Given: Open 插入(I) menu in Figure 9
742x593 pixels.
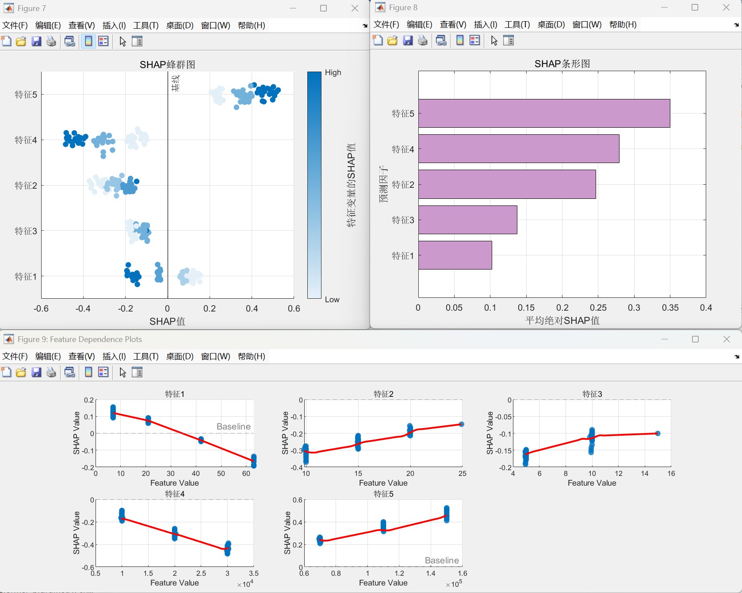Looking at the screenshot, I should tap(114, 357).
